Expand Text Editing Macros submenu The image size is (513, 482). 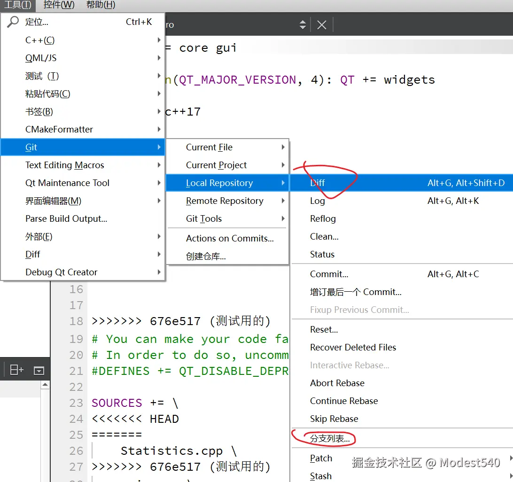pos(83,165)
